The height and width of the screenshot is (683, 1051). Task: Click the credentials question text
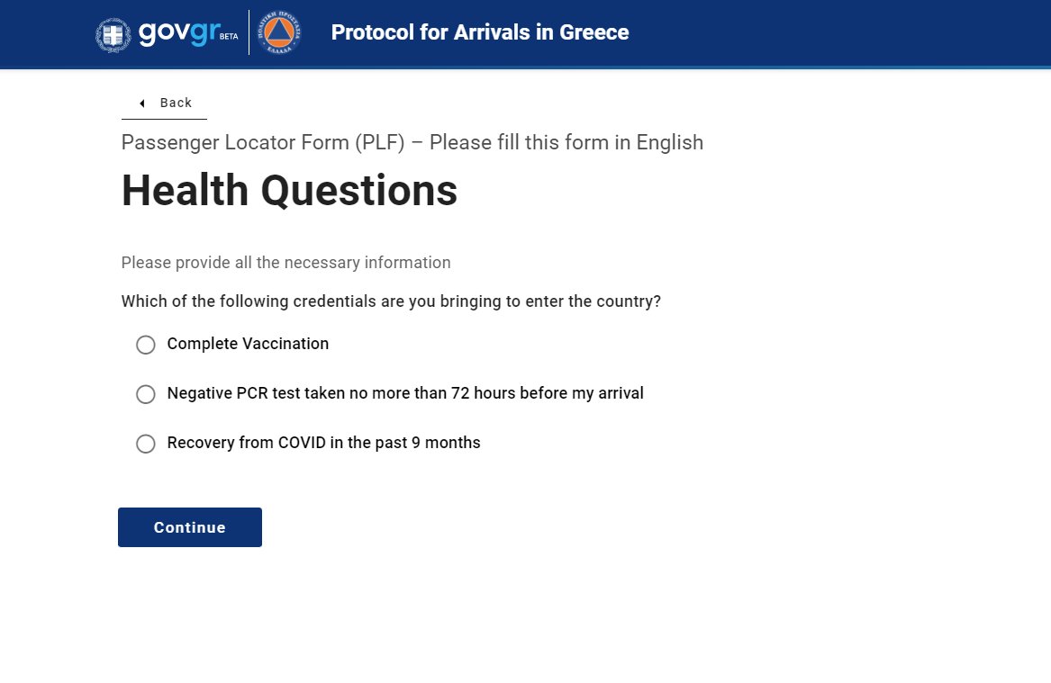(391, 301)
